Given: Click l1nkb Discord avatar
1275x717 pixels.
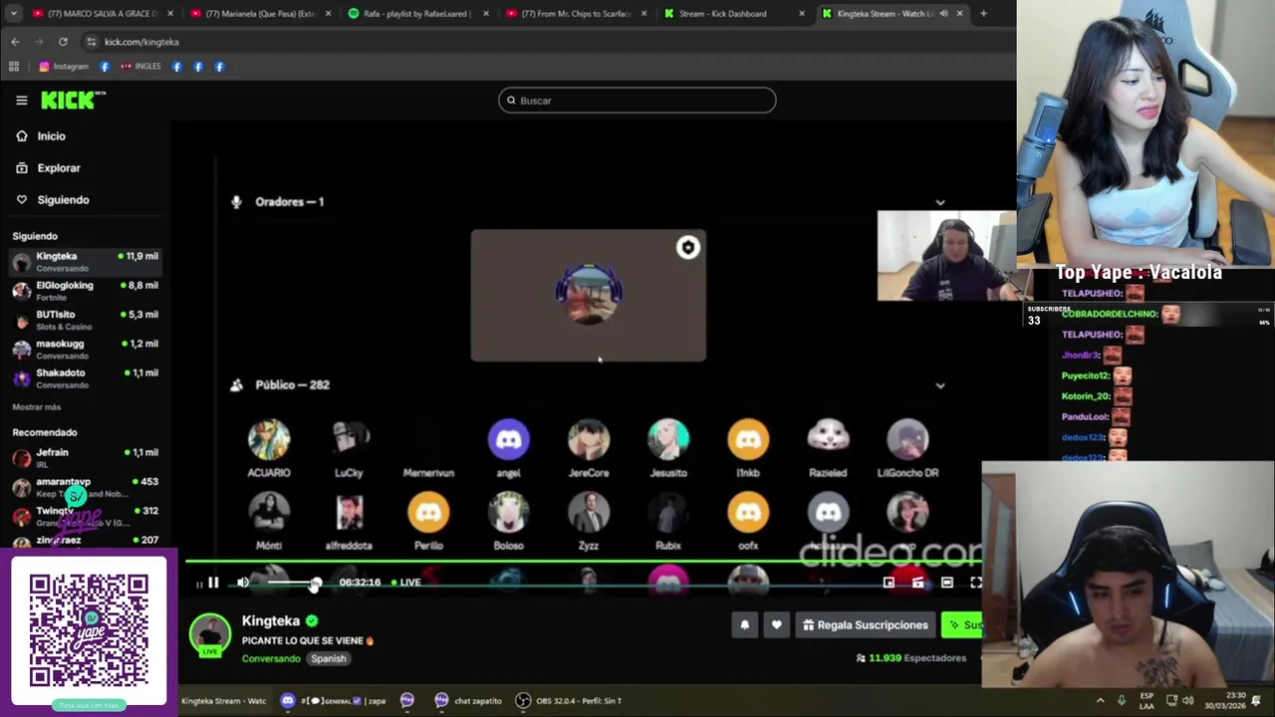Looking at the screenshot, I should (748, 439).
